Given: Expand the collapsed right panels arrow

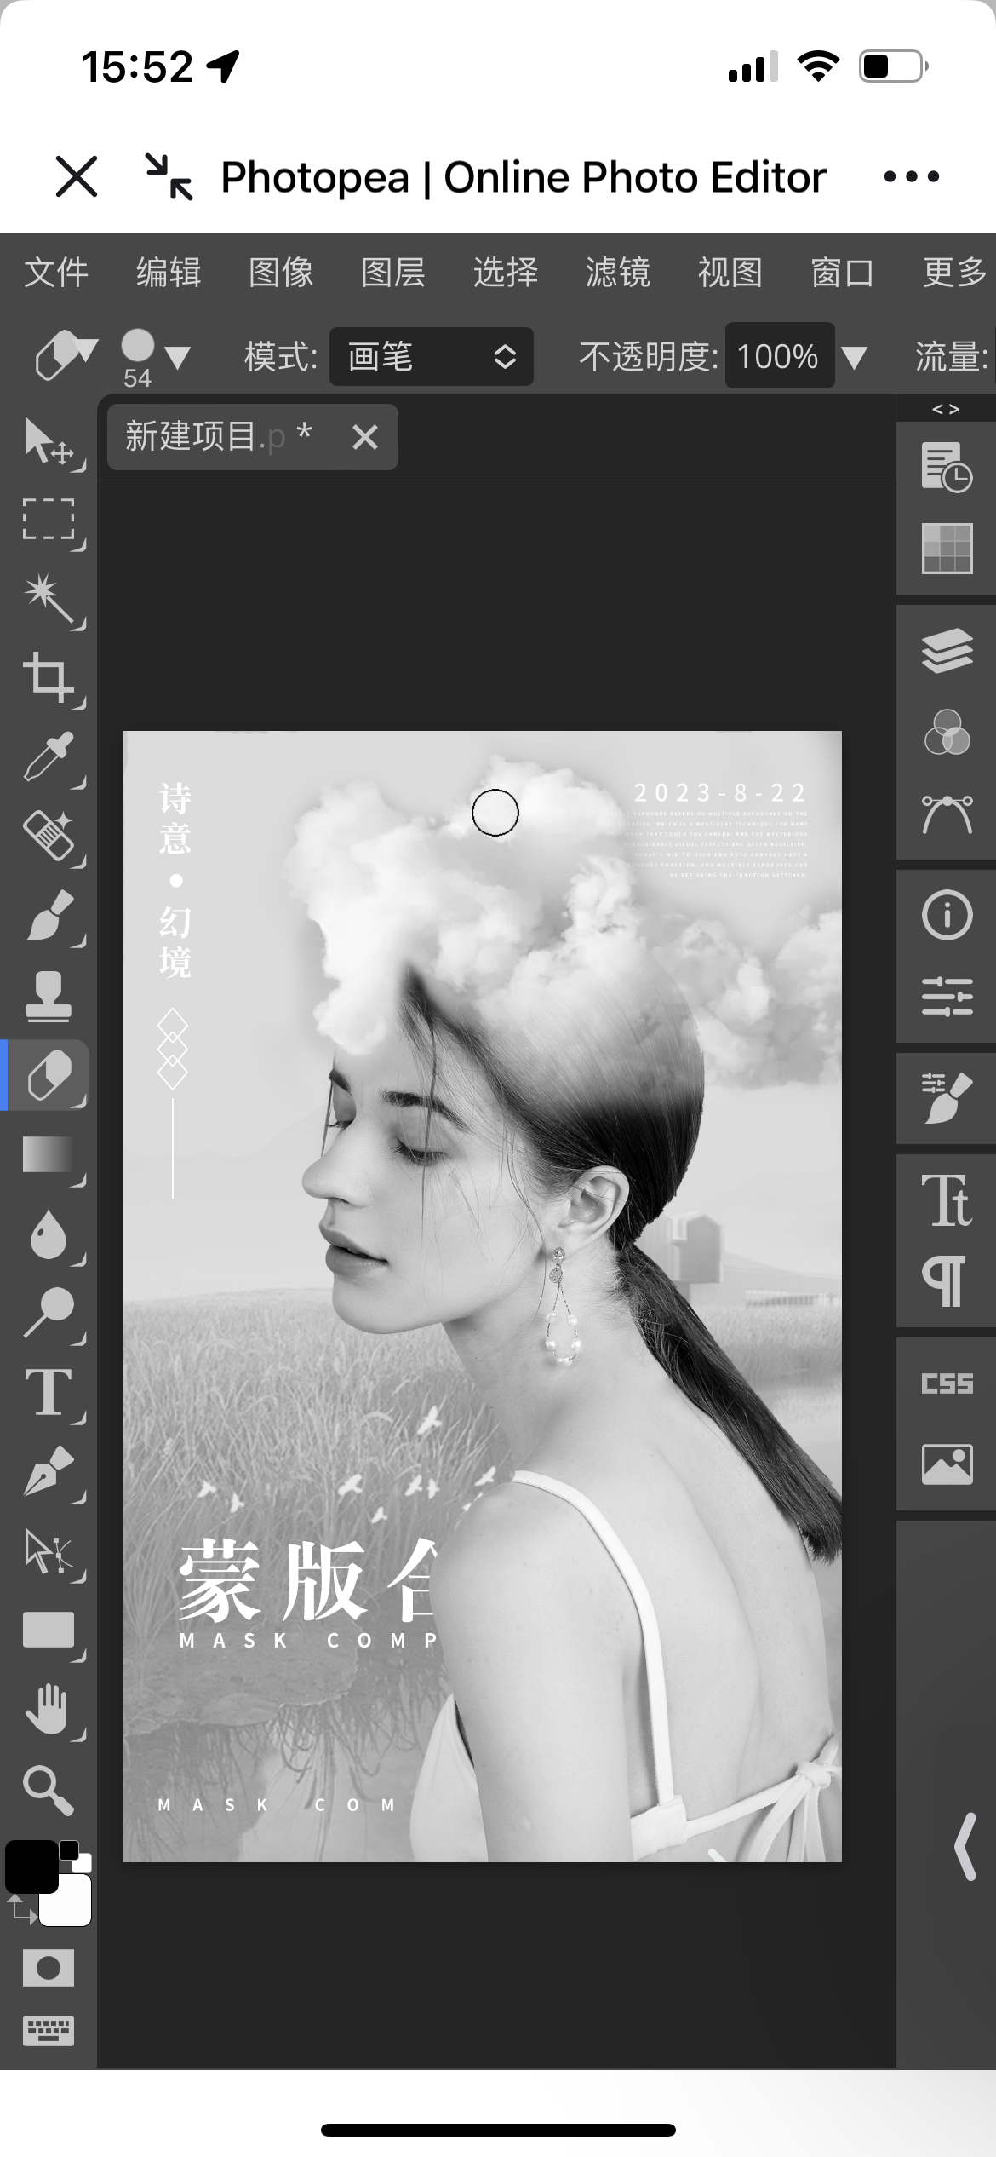Looking at the screenshot, I should pos(964,1846).
